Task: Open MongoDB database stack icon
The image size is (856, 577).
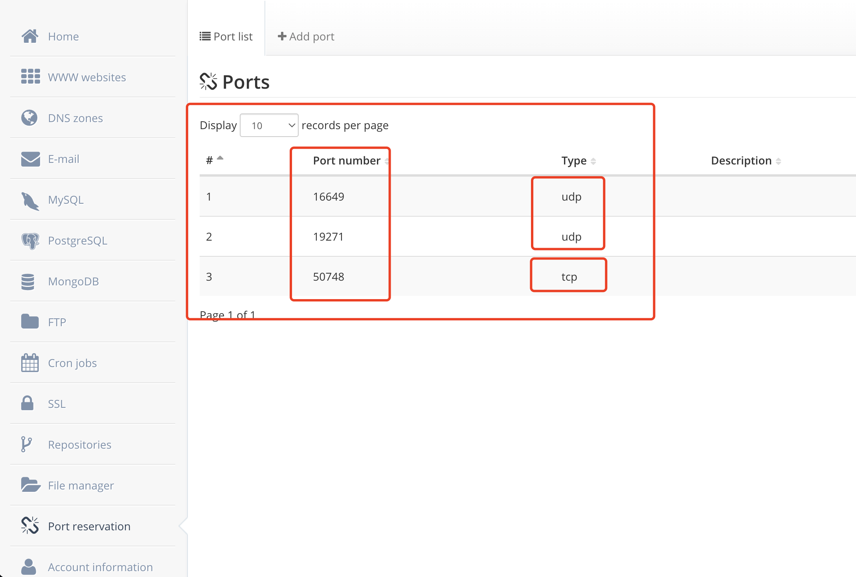Action: tap(28, 281)
